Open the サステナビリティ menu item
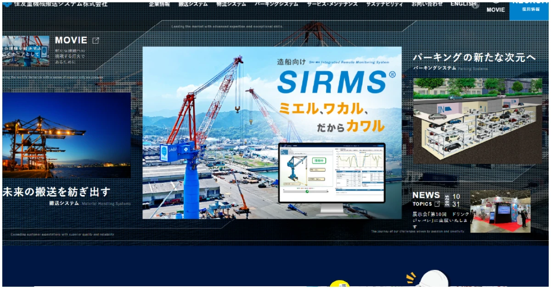Viewport: 551px width, 289px height. coord(384,4)
